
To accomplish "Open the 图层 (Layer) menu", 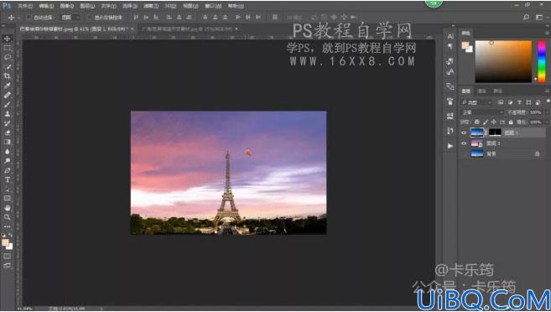I will click(87, 6).
